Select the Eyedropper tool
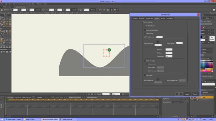This screenshot has width=216, height=121. click(10, 43)
